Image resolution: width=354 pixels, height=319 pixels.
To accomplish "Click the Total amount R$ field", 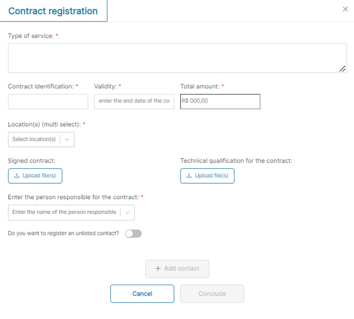I will (220, 101).
